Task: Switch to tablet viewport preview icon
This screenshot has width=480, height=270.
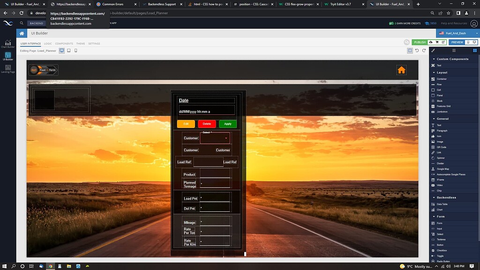Action: [x=69, y=51]
